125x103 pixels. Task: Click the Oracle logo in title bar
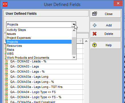(x=5, y=4)
